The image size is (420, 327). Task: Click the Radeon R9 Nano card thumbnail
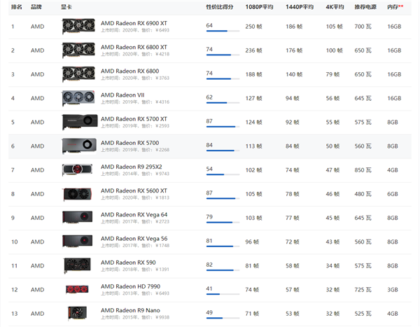click(x=77, y=313)
